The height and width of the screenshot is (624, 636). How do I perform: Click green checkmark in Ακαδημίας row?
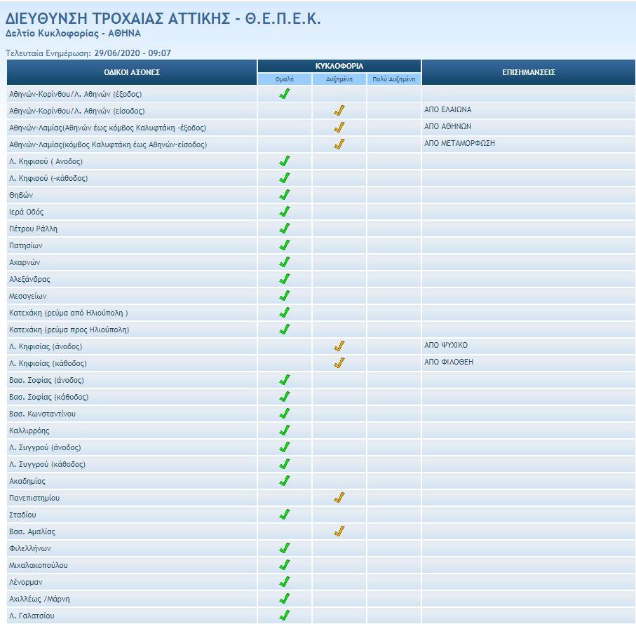tap(285, 481)
